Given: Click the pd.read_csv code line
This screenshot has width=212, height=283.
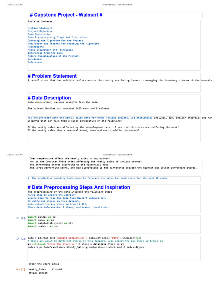Looking at the screenshot, I should point(84,238).
